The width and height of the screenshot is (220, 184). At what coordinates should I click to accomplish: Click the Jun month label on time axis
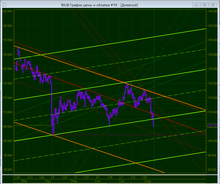click(x=98, y=181)
